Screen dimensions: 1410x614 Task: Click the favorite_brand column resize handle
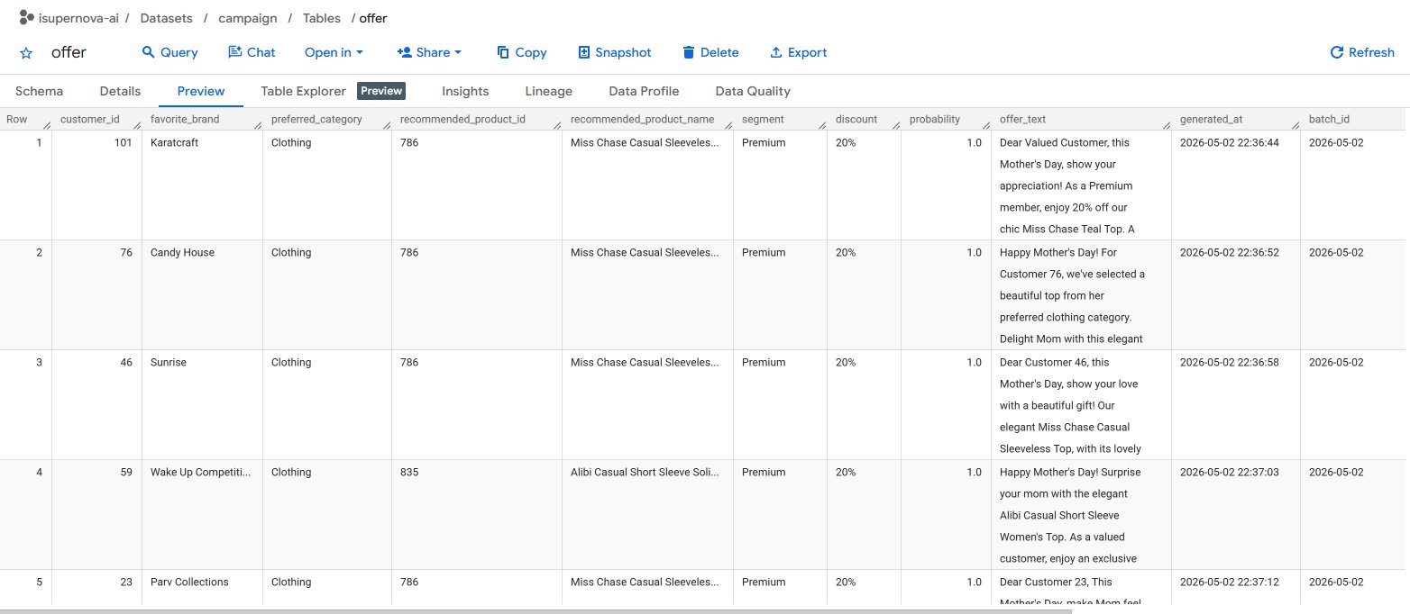click(257, 125)
